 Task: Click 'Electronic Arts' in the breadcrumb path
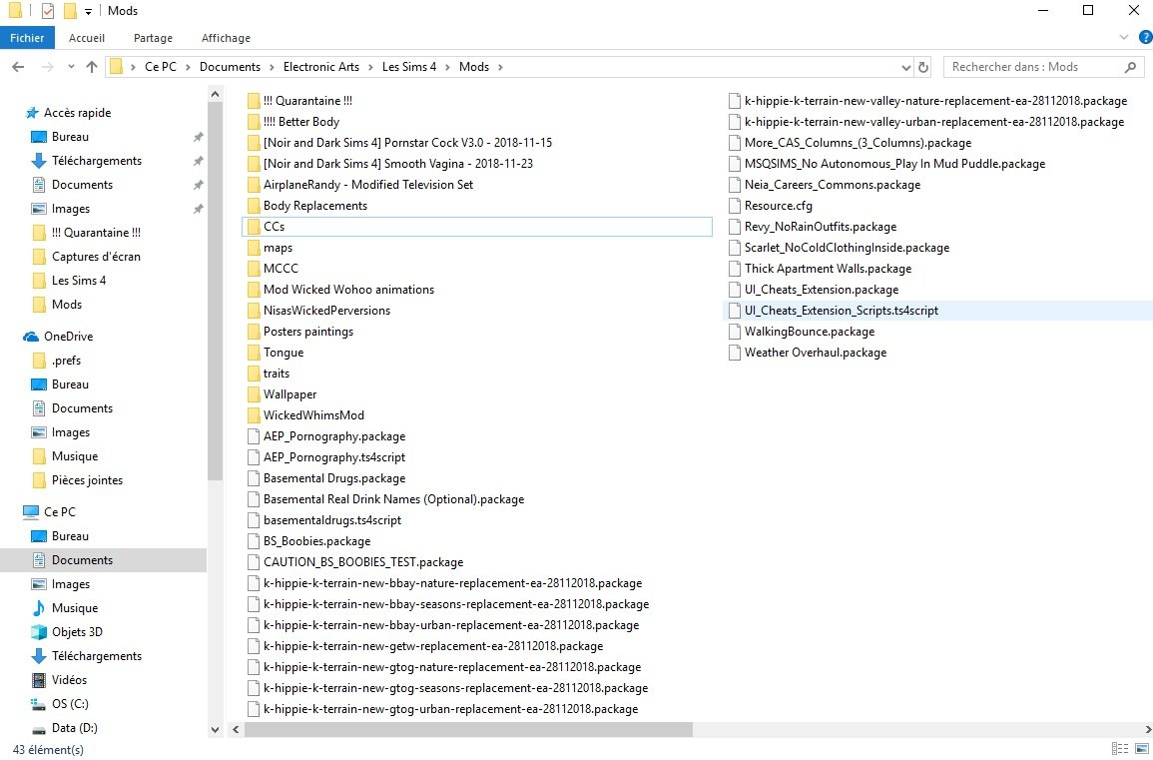tap(321, 67)
